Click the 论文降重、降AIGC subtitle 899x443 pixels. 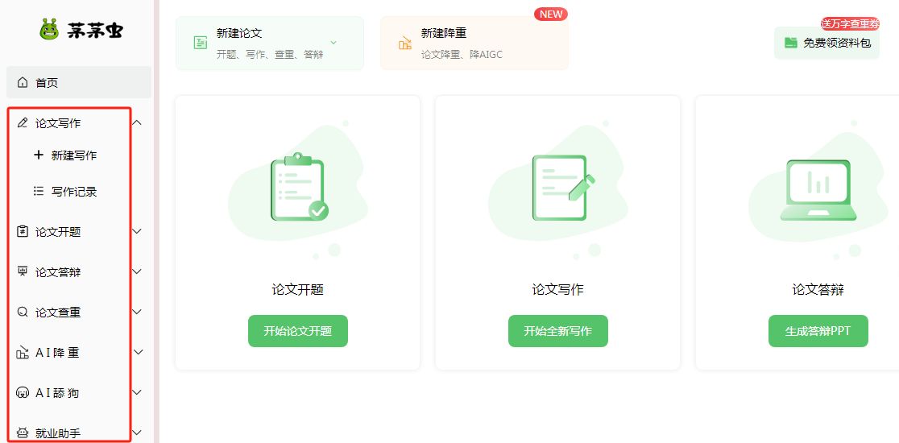click(x=462, y=55)
